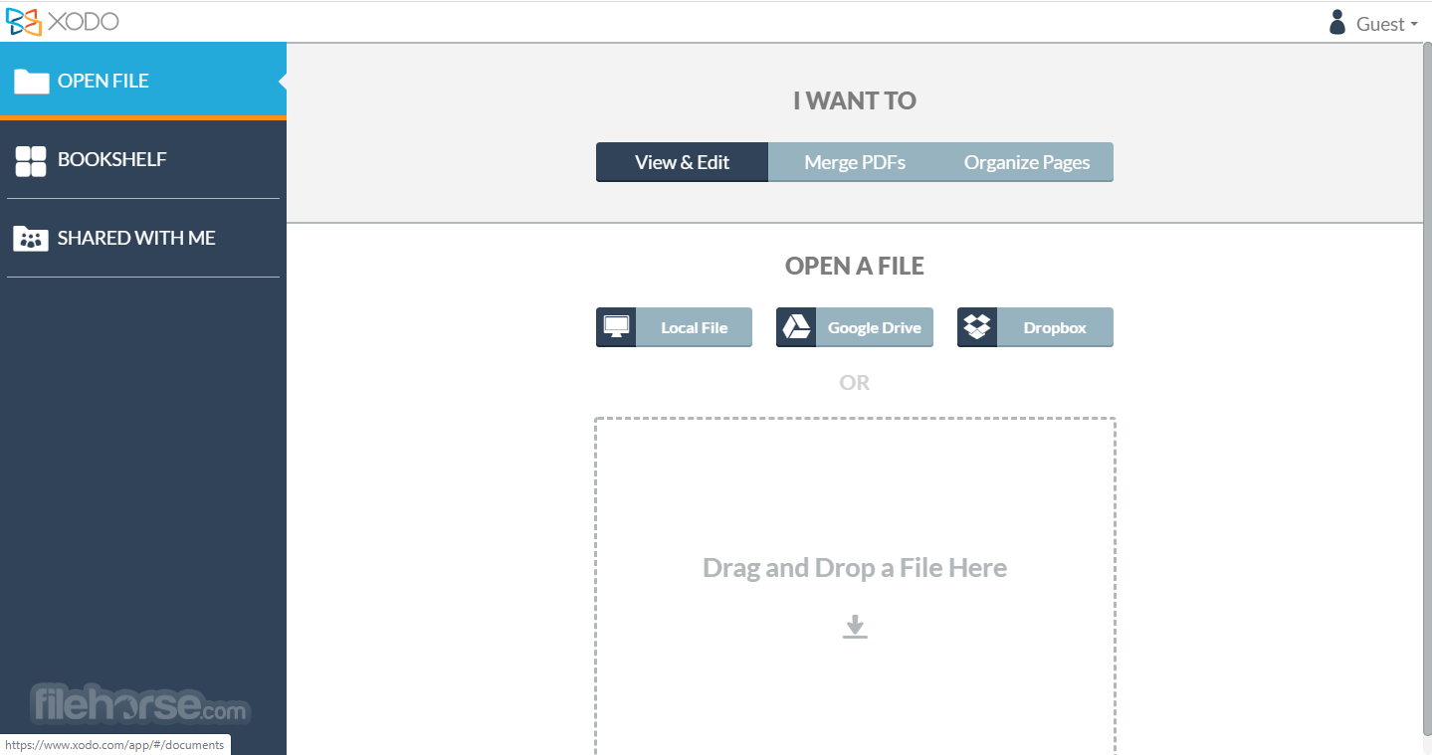
Task: Click the Local File button label
Action: click(695, 327)
